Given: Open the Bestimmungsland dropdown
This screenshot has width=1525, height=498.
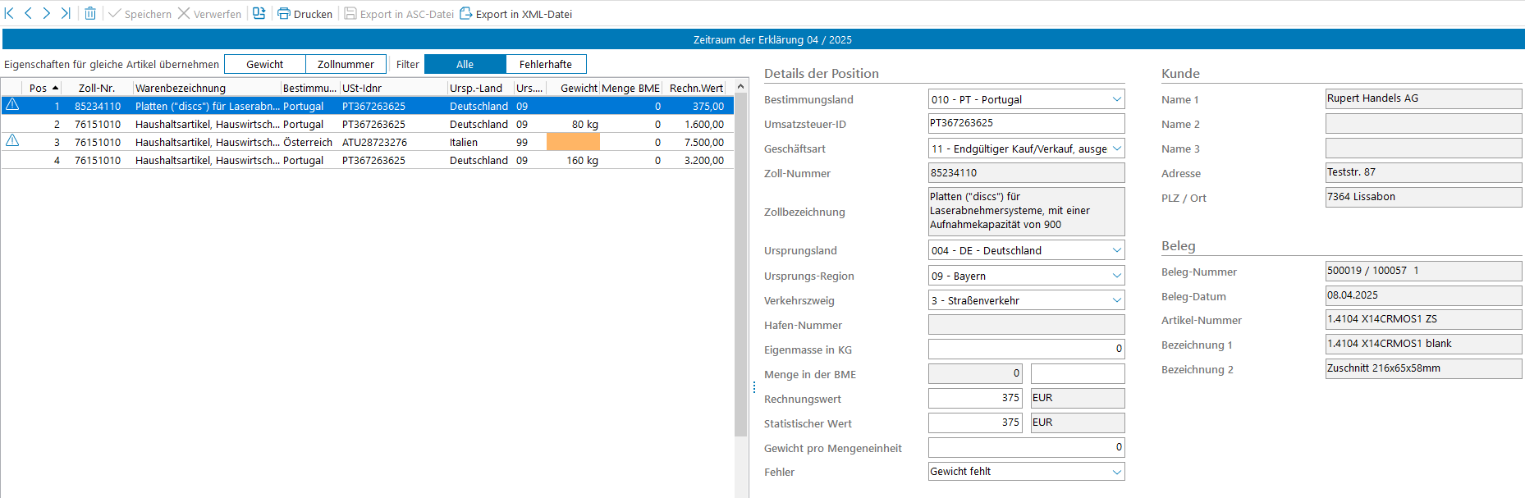Looking at the screenshot, I should pos(1116,99).
